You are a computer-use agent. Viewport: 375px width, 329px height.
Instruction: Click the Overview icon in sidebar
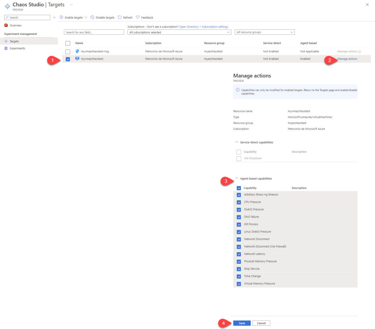click(6, 25)
